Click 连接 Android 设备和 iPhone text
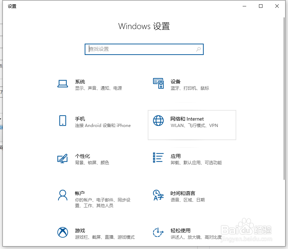 [103, 126]
